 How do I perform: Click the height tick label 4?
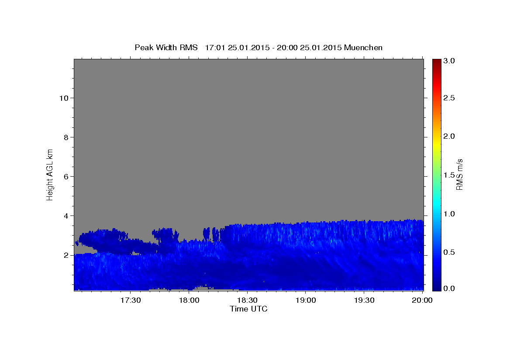point(66,216)
